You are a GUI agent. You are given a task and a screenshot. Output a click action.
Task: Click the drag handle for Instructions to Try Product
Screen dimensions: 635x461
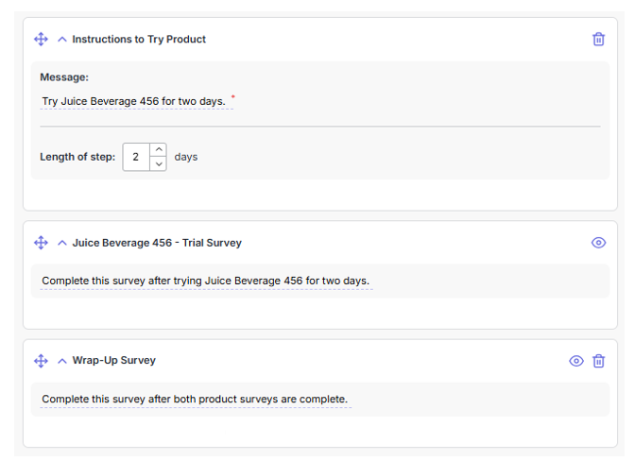[41, 39]
